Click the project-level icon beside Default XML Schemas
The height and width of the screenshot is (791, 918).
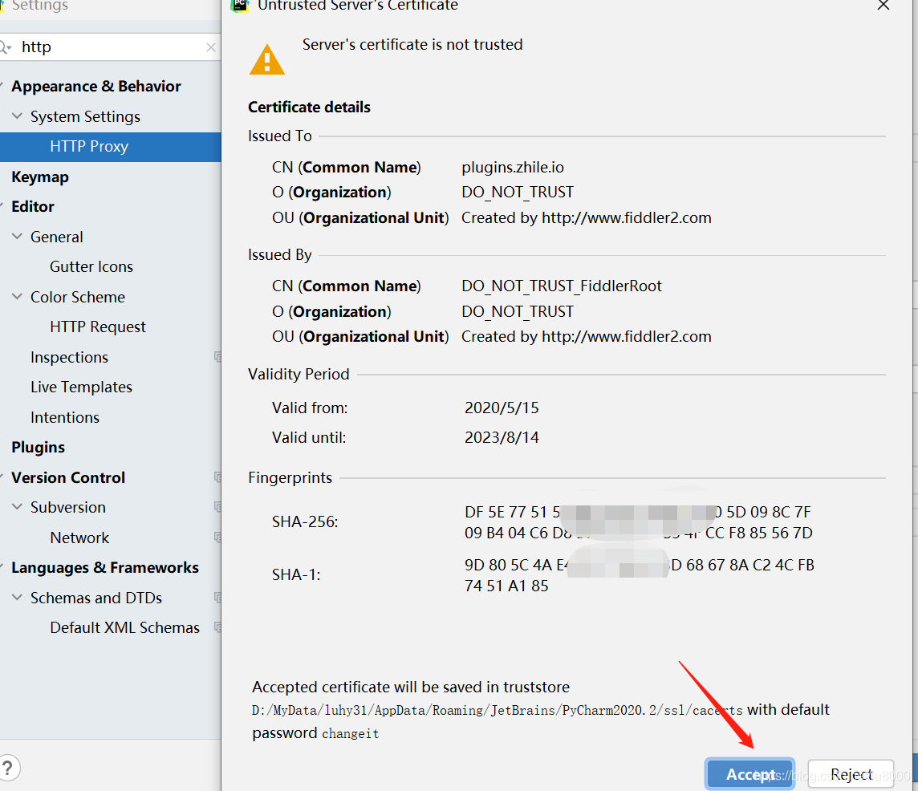click(217, 627)
